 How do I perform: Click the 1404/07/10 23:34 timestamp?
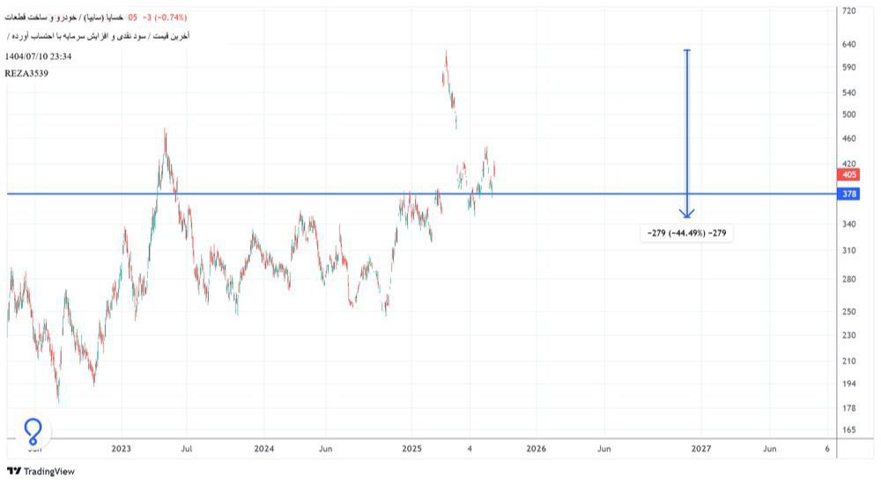[38, 56]
